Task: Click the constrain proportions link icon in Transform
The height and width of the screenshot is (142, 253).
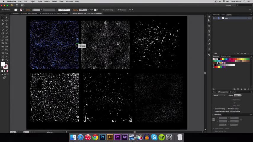Action: click(241, 120)
